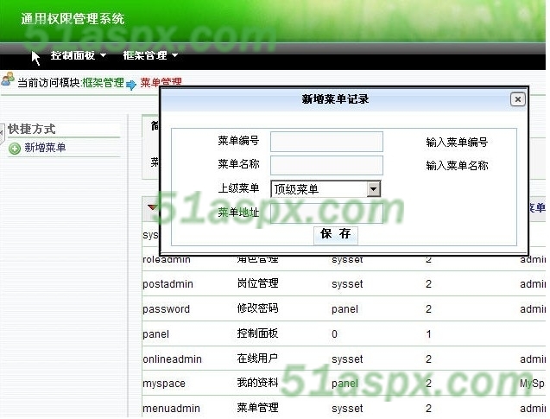The image size is (550, 419).
Task: Click the user icon beside 当前访问模块
Action: (x=8, y=79)
